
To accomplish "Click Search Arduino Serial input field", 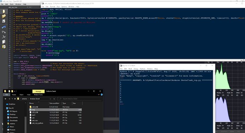I will (x=80, y=99).
